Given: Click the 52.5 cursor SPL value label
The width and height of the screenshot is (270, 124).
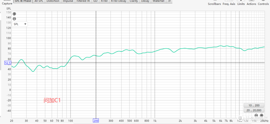Looking at the screenshot, I should (x=8, y=63).
